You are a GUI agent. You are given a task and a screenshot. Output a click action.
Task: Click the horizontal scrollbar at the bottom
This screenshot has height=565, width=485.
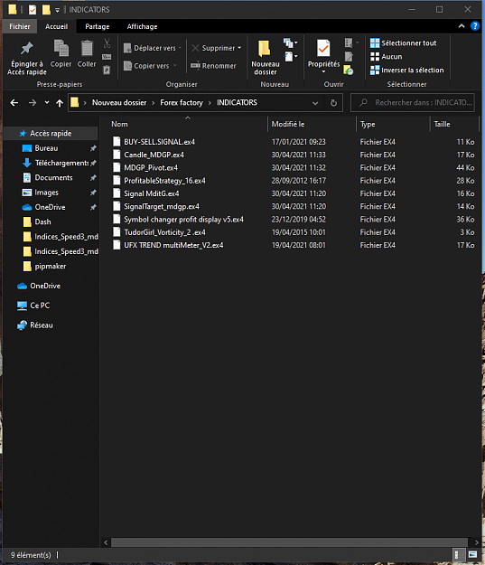(x=289, y=541)
